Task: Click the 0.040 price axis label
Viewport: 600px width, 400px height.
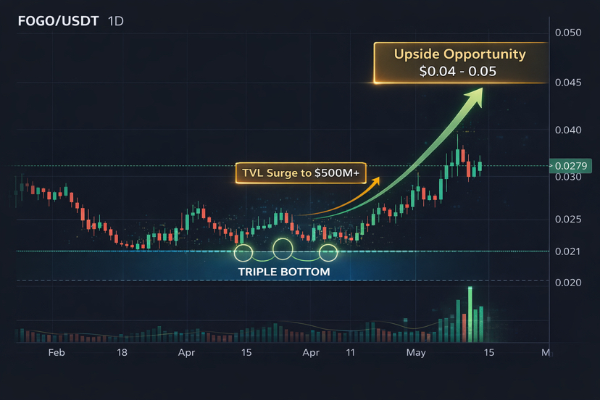Action: point(568,130)
